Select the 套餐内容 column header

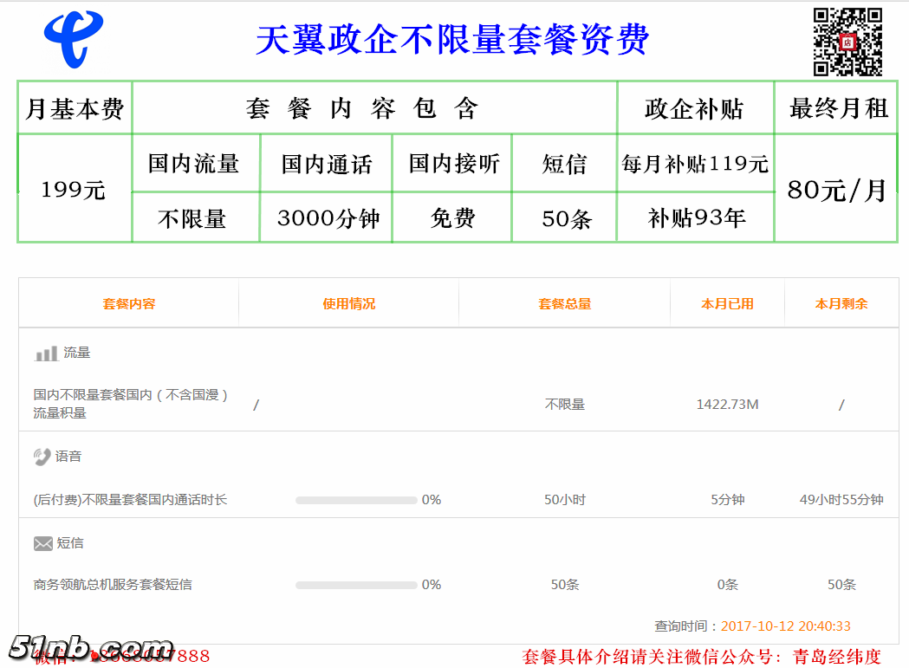click(x=128, y=304)
